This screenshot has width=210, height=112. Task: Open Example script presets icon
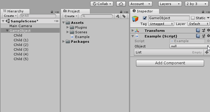pyautogui.click(x=203, y=36)
